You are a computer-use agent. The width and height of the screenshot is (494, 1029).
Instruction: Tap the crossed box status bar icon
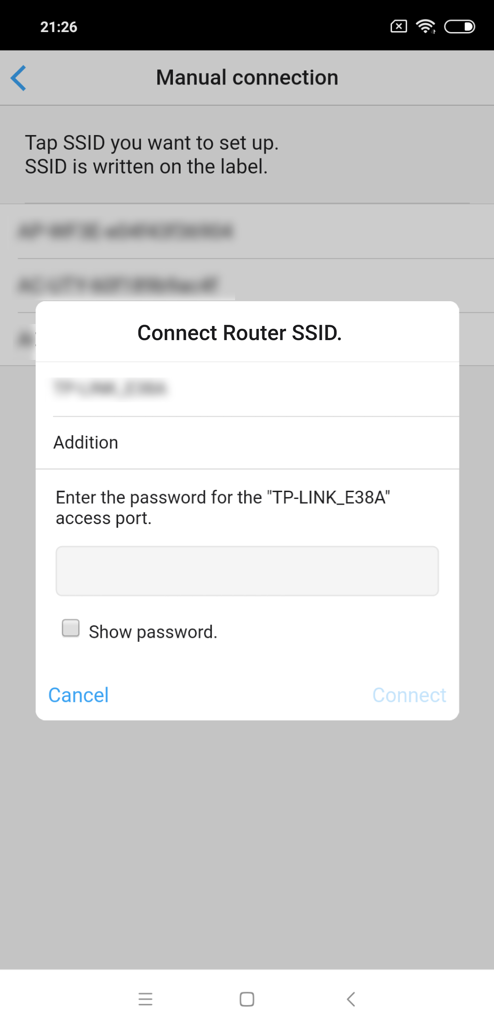click(398, 27)
